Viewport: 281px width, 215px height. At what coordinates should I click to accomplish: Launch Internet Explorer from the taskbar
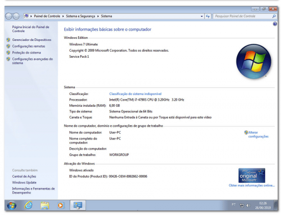[28, 205]
